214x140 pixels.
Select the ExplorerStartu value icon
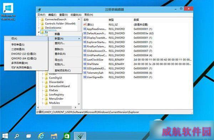click(85, 42)
